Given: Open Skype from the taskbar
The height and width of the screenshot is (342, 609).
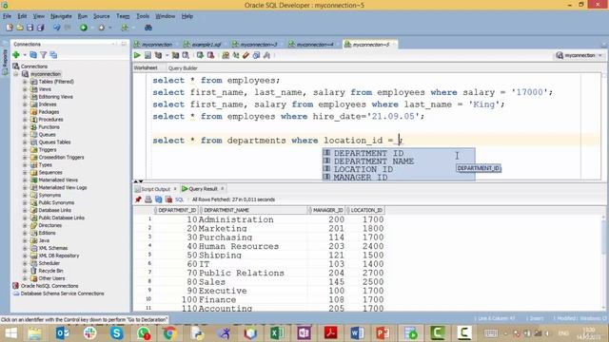Looking at the screenshot, I should tap(116, 333).
